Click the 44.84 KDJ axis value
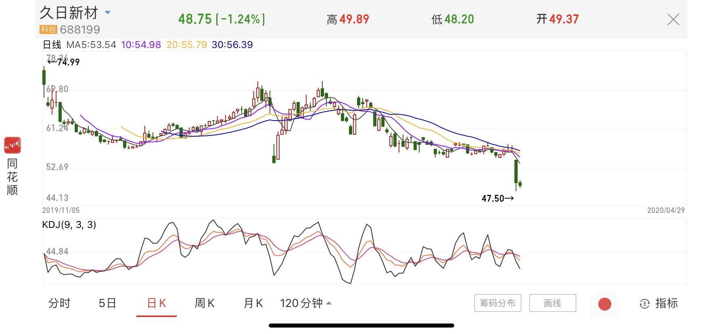723x334 pixels. click(x=57, y=251)
